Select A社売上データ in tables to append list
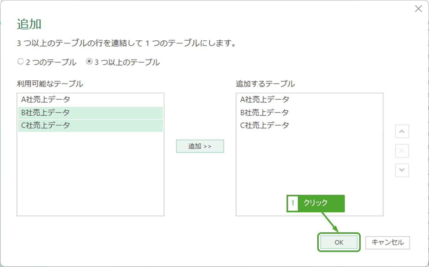 265,99
